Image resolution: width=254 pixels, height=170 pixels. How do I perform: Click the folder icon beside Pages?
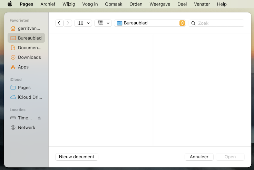(13, 88)
